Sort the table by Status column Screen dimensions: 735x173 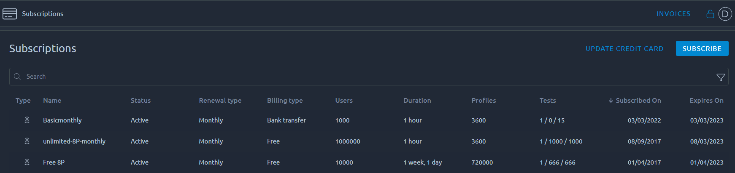tap(141, 100)
